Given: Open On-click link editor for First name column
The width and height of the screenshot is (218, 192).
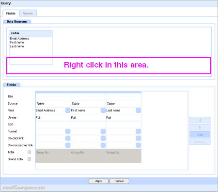Looking at the screenshot, I should coord(103,138).
